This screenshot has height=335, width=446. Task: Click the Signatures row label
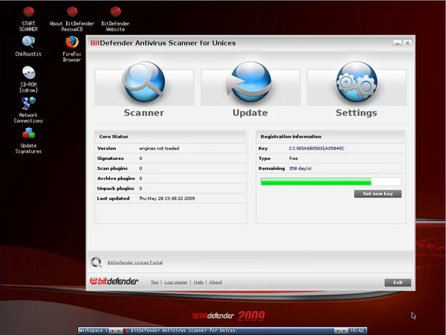tap(110, 159)
